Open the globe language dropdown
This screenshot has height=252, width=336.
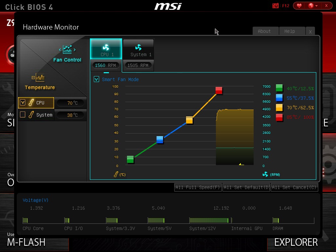click(313, 6)
